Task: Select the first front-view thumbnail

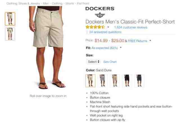Action: (10, 19)
